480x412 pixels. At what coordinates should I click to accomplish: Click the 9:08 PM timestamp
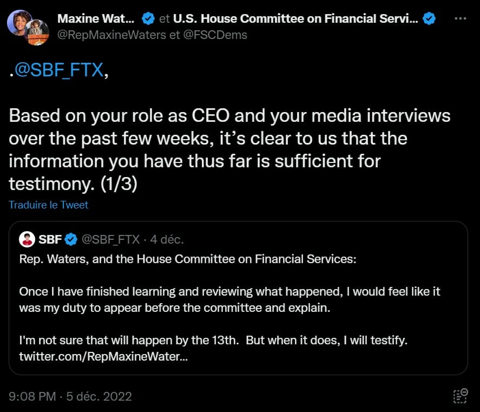click(x=32, y=396)
